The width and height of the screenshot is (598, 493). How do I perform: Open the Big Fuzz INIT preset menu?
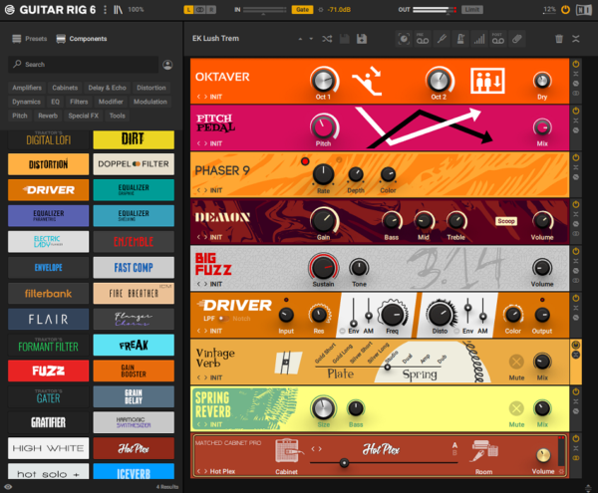pyautogui.click(x=216, y=284)
